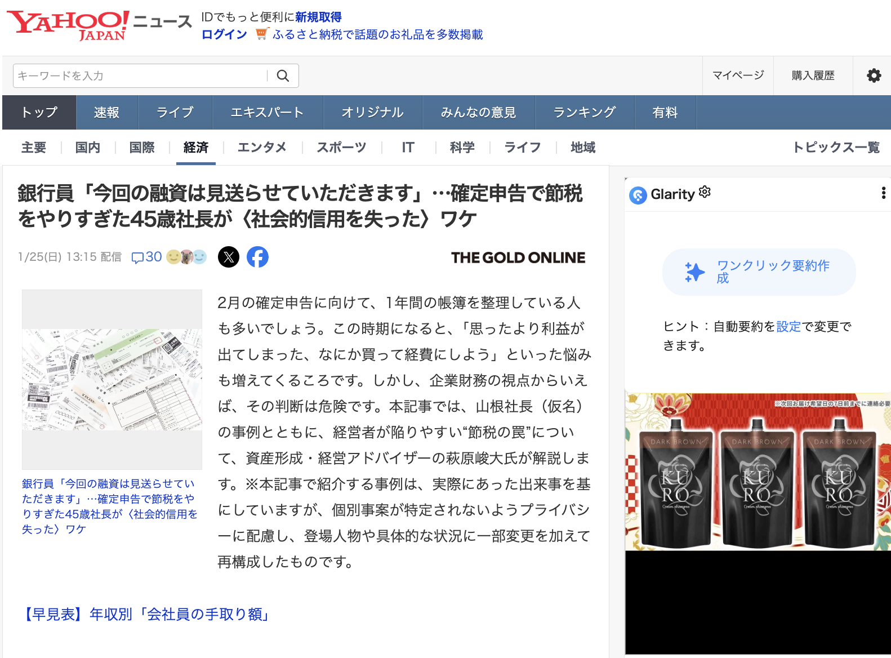Click the Yahoo! JAPAN News logo

pyautogui.click(x=100, y=26)
